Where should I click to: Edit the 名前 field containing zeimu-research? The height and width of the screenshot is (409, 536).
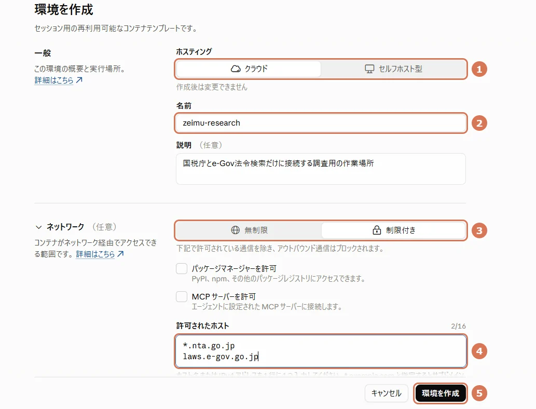[x=321, y=123]
